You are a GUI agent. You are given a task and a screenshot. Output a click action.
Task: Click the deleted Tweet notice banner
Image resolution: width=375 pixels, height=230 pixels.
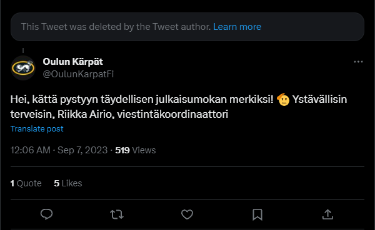pyautogui.click(x=187, y=27)
